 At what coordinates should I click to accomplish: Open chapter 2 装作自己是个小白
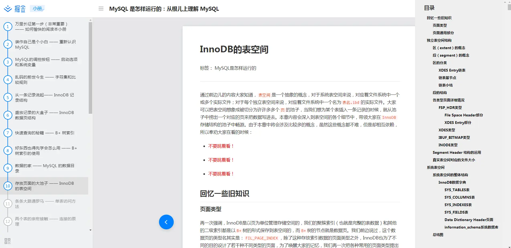(44, 44)
